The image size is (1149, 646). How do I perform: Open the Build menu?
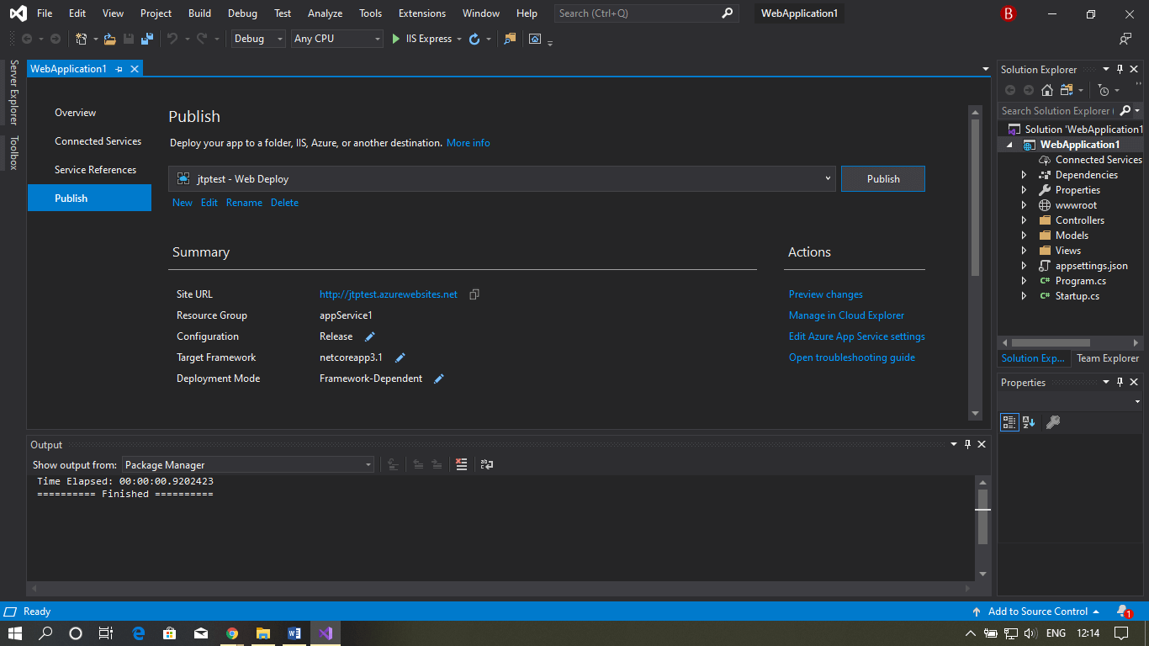(199, 13)
